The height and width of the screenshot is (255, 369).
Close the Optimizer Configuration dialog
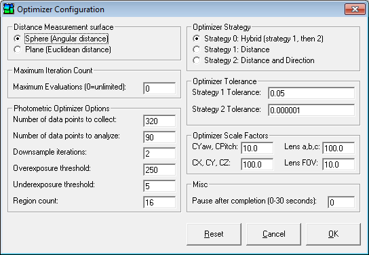[x=355, y=9]
